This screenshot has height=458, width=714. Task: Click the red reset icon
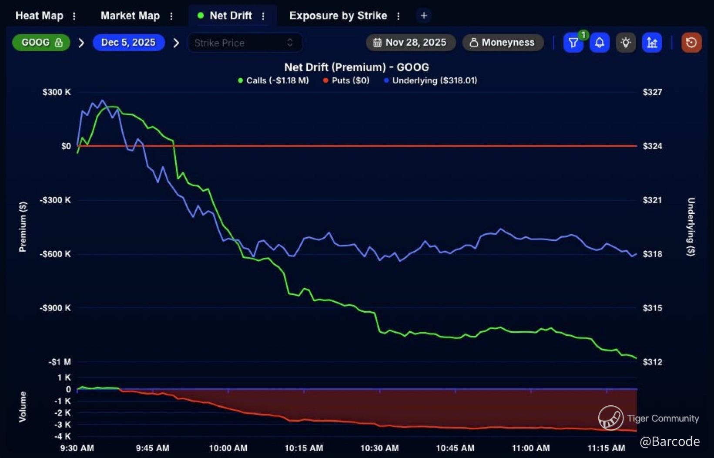(691, 43)
